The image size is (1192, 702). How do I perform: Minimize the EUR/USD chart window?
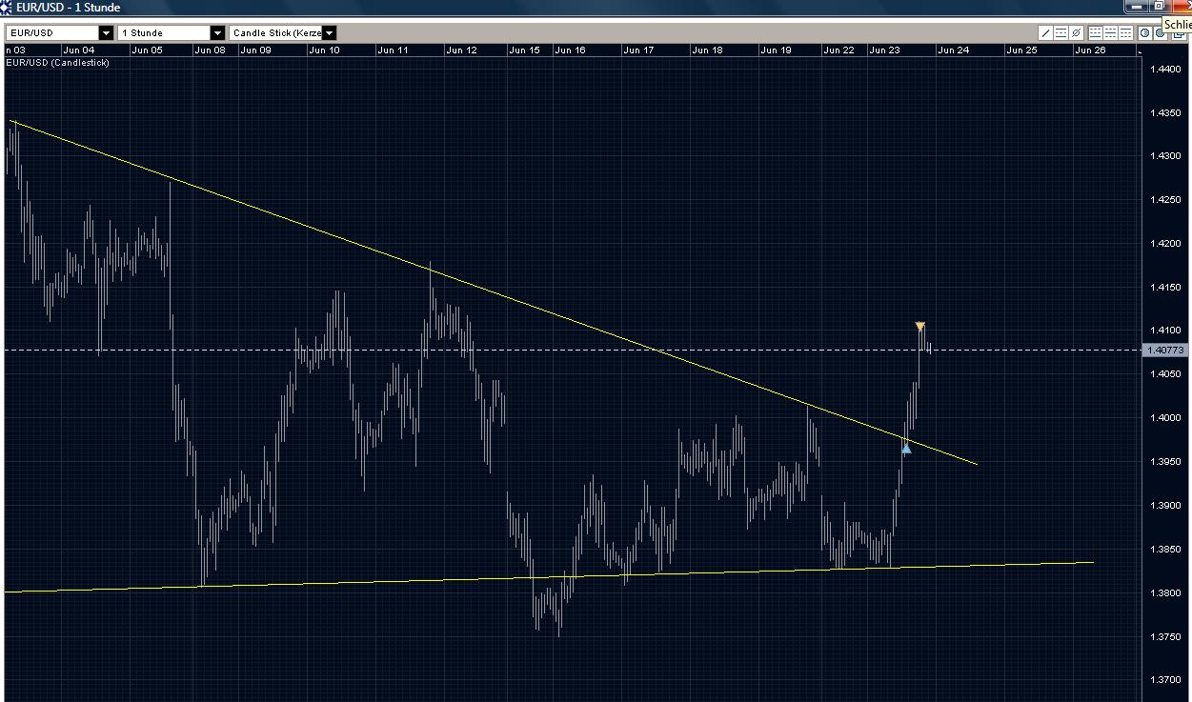[1137, 6]
